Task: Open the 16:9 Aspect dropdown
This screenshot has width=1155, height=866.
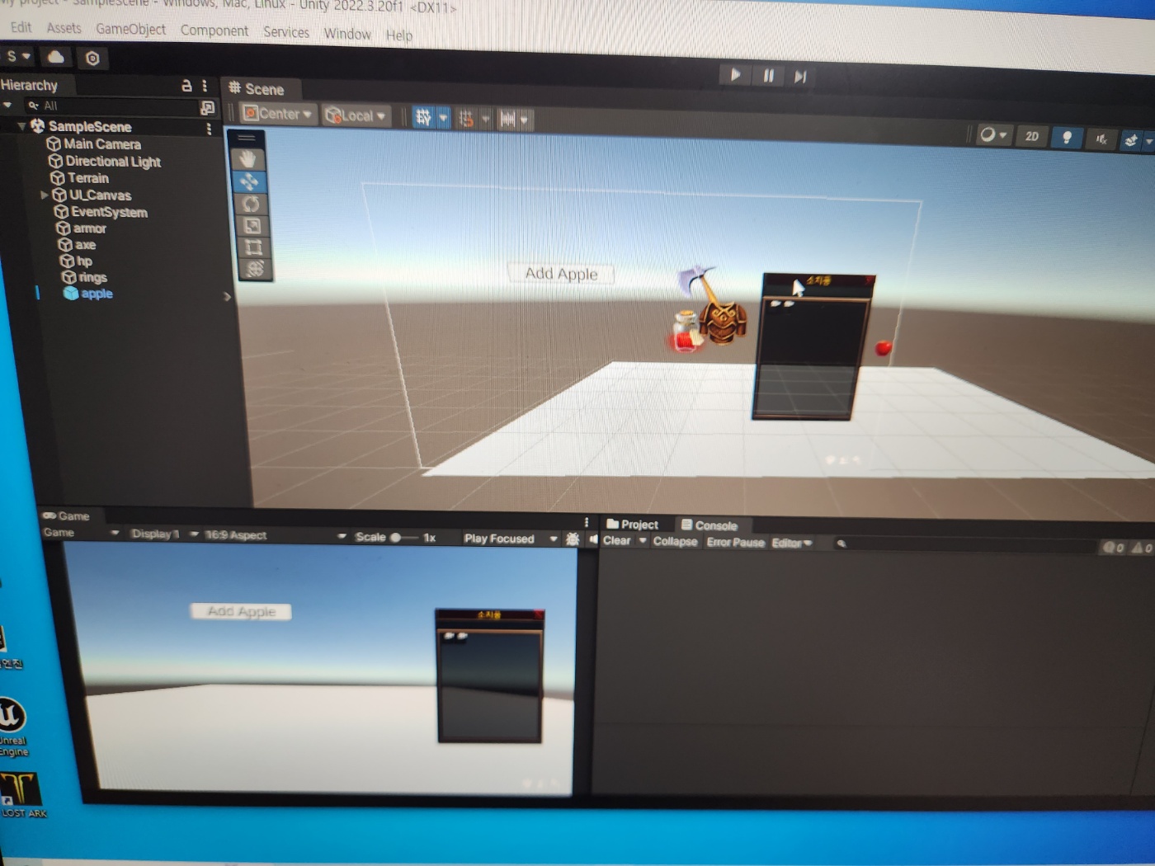Action: (275, 536)
